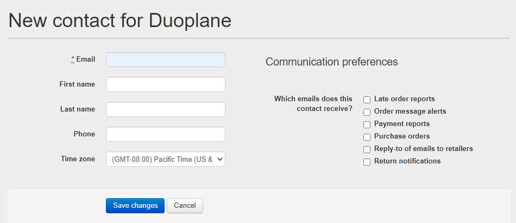This screenshot has width=516, height=223.
Task: Enable the Return notifications checkbox
Action: [x=367, y=162]
